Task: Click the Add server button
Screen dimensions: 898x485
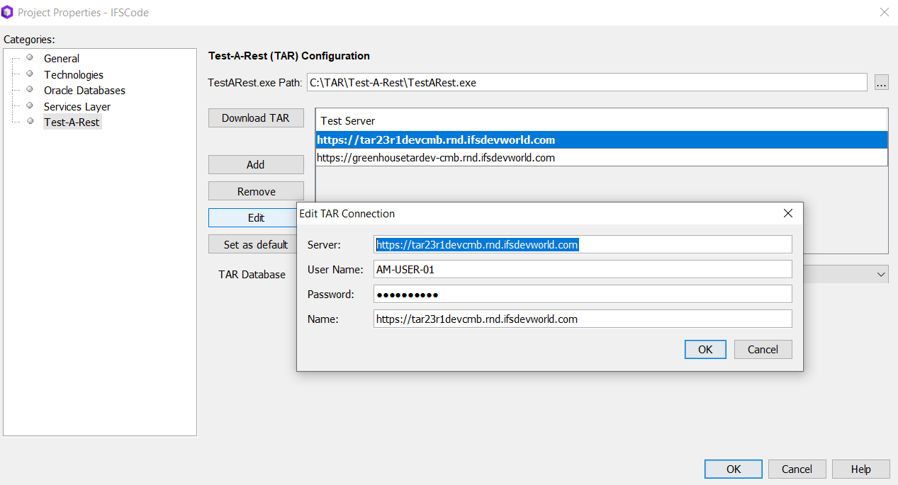Action: coord(256,164)
